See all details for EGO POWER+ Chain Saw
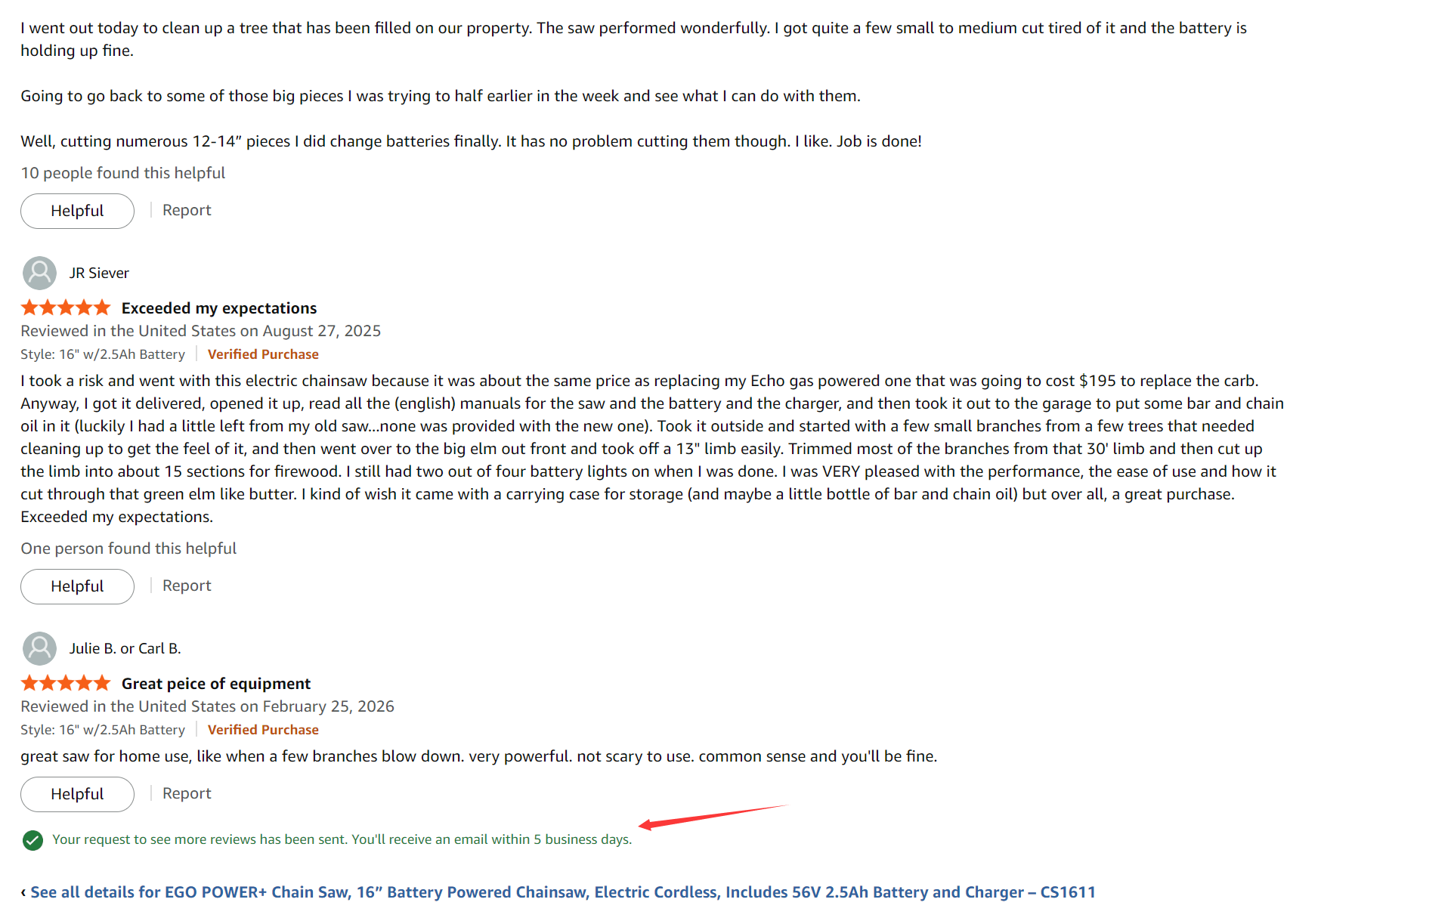The width and height of the screenshot is (1454, 924). click(562, 892)
